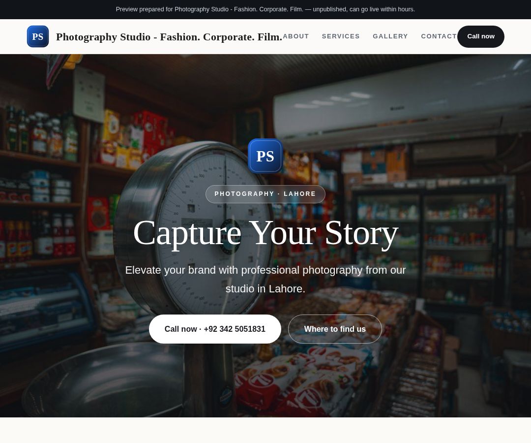Click the Elevate your brand tagline

coord(265,279)
